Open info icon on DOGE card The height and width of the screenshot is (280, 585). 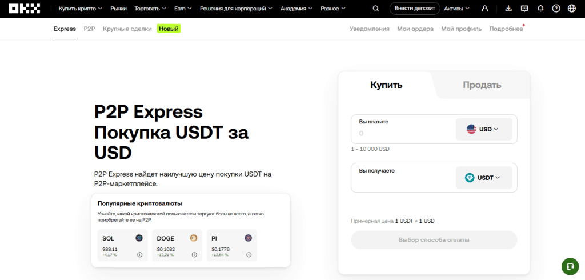pos(194,255)
